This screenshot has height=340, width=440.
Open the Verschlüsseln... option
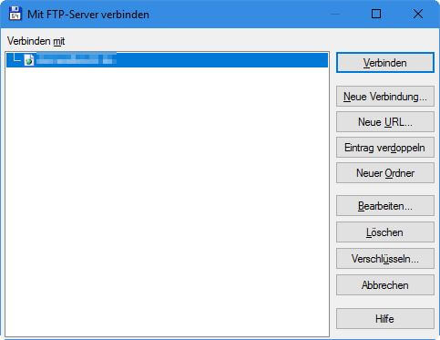pyautogui.click(x=385, y=259)
